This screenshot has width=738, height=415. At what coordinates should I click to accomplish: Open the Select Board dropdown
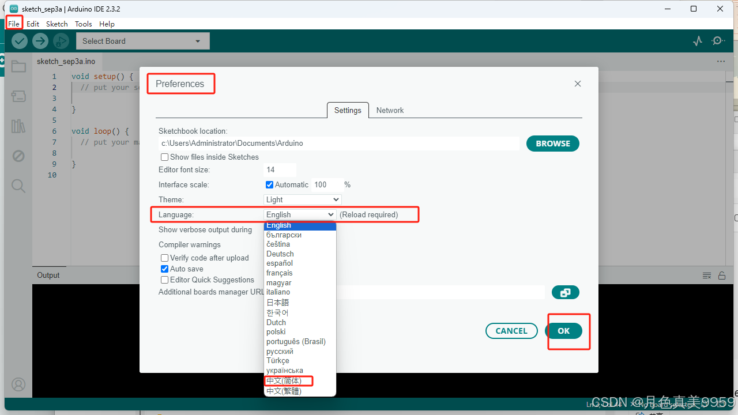coord(142,41)
